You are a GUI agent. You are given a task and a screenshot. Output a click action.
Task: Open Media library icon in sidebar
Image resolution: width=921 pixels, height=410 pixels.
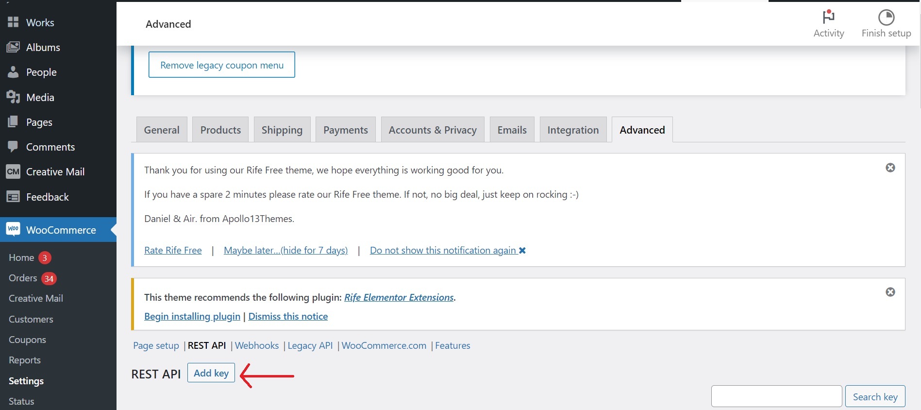coord(13,97)
